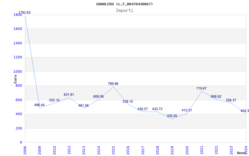Viewport: 249px width, 156px height.
Task: Click the data label 538.10
Action: [128, 102]
